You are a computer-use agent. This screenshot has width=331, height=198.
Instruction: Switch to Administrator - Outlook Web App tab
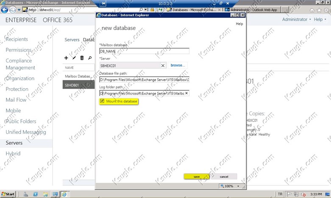coord(252,10)
